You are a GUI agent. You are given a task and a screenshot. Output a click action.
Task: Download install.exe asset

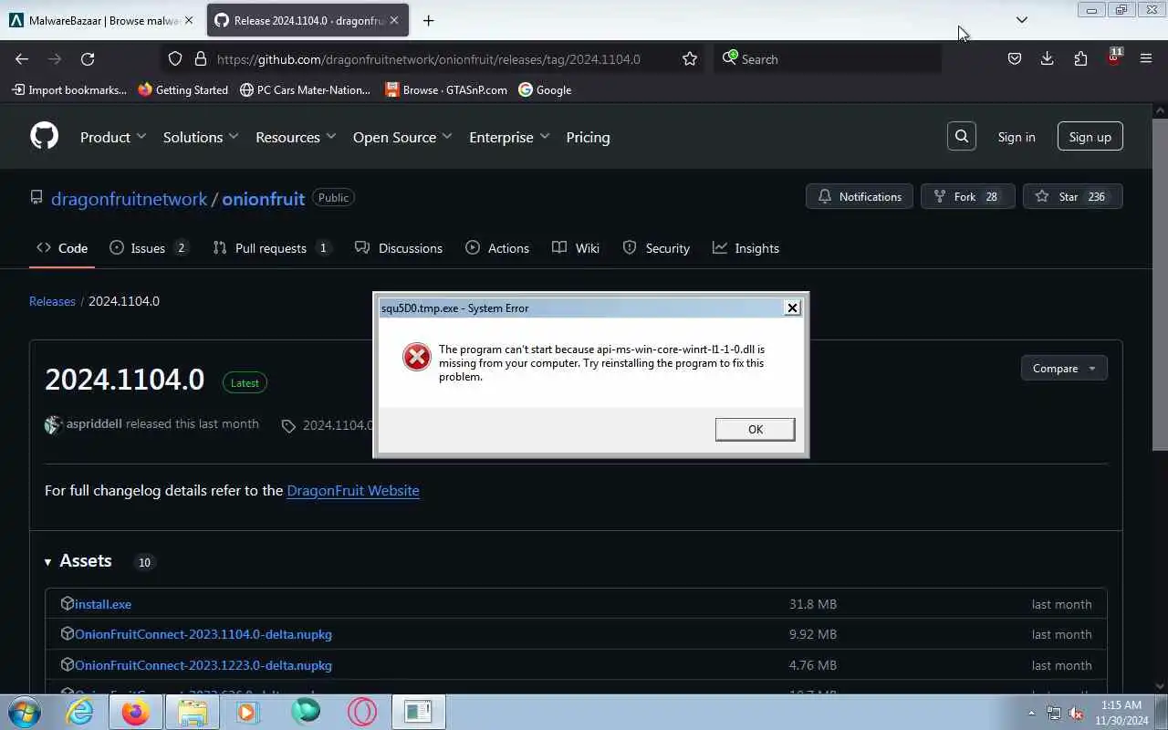point(102,604)
